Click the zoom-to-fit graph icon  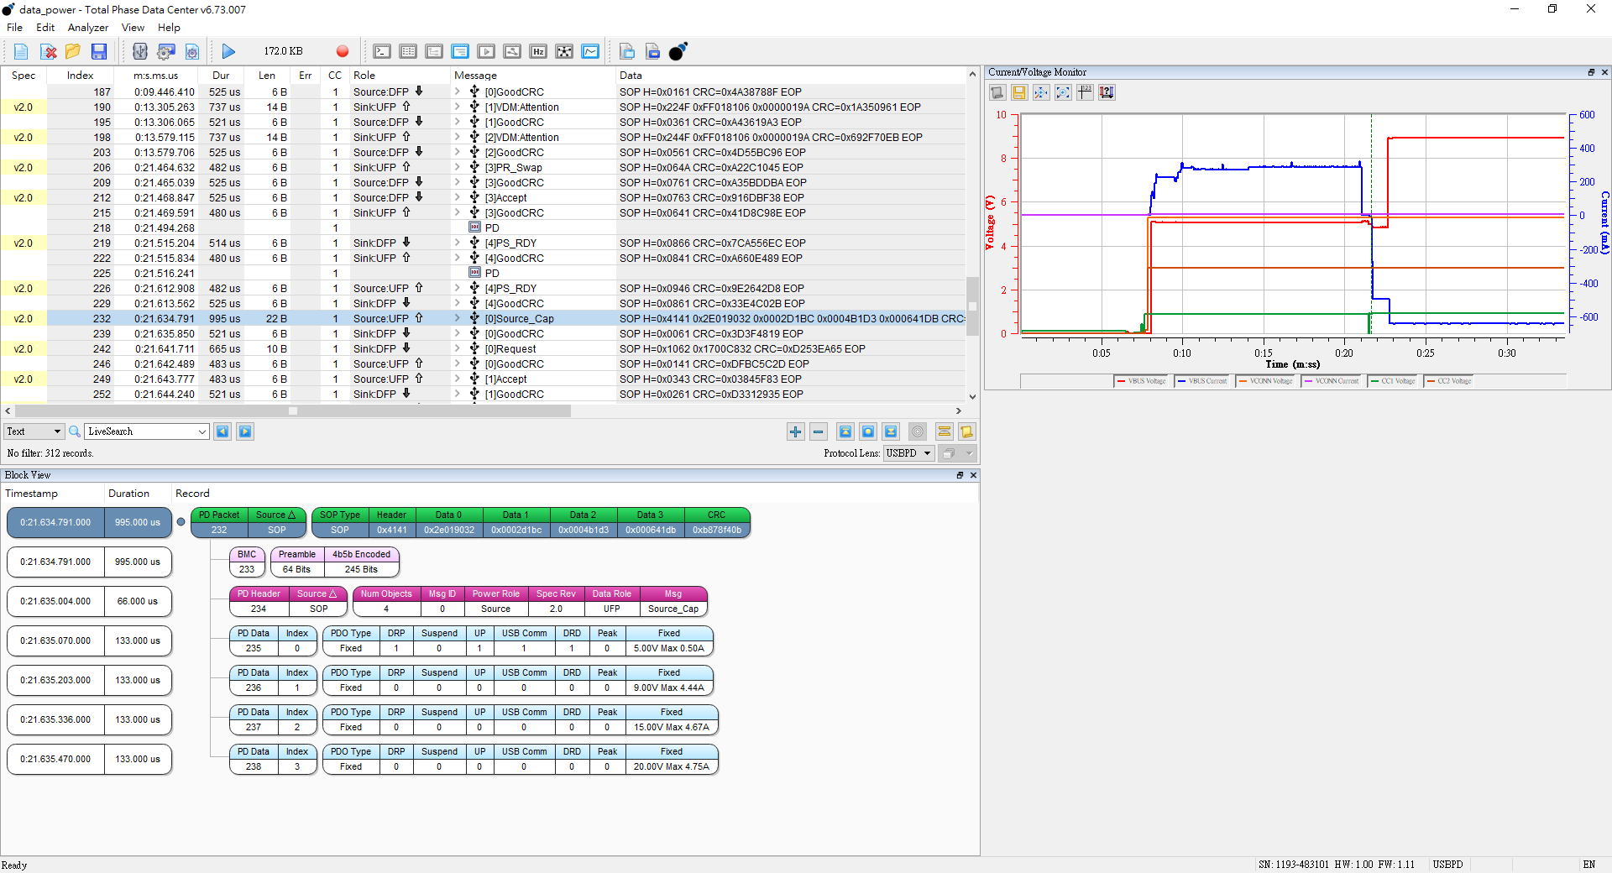pyautogui.click(x=1063, y=92)
